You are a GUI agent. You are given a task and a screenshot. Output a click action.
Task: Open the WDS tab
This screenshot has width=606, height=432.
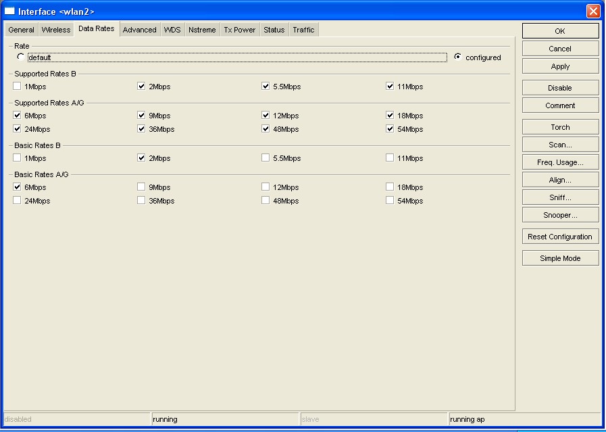(x=172, y=30)
